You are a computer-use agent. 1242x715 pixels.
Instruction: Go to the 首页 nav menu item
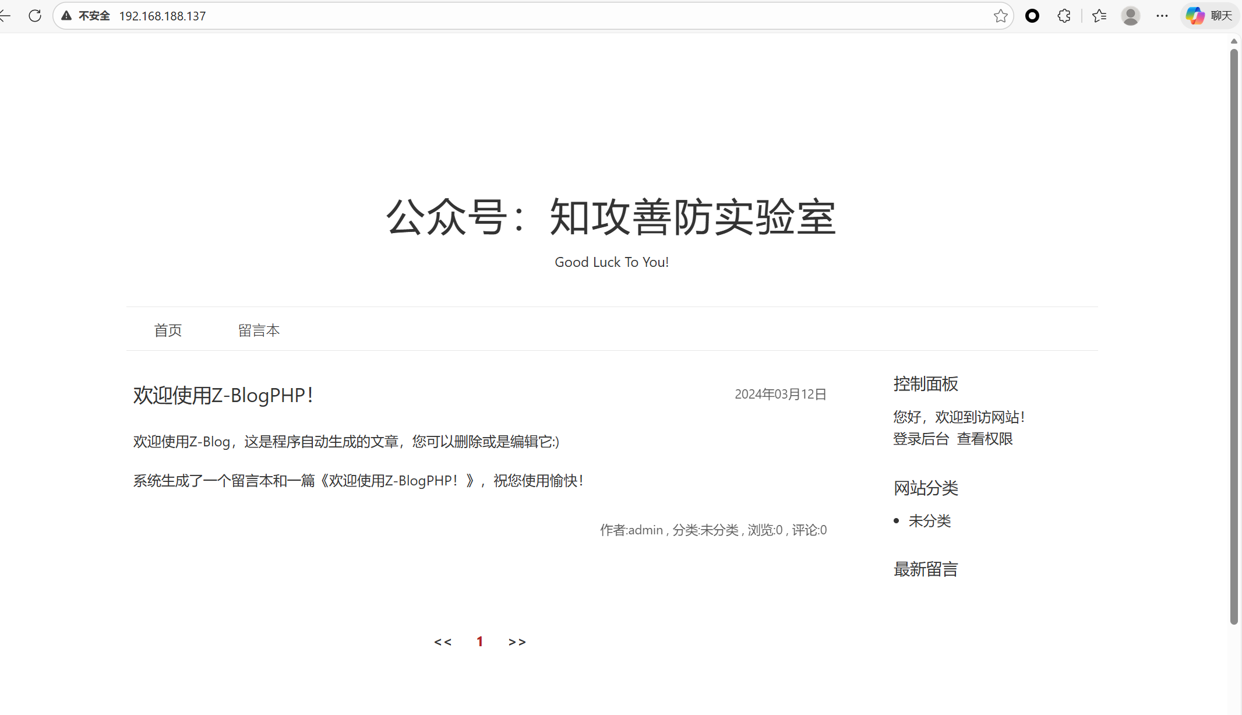click(168, 330)
